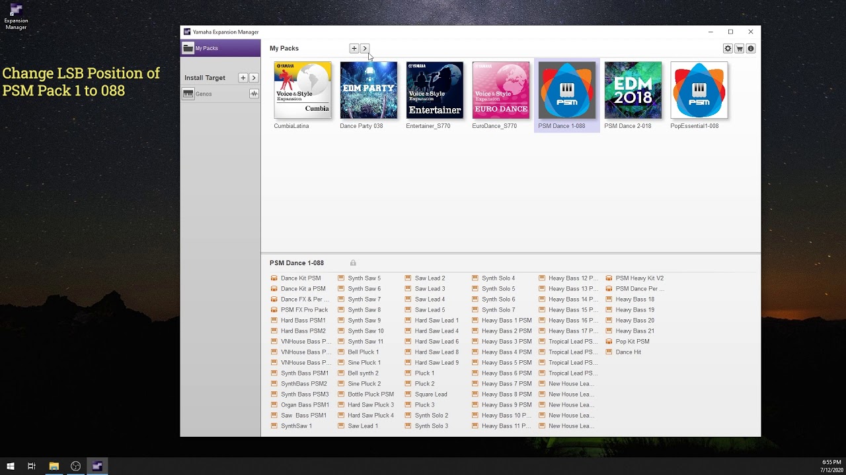Screen dimensions: 846x475
Task: Add an install target with plus button
Action: click(x=243, y=78)
